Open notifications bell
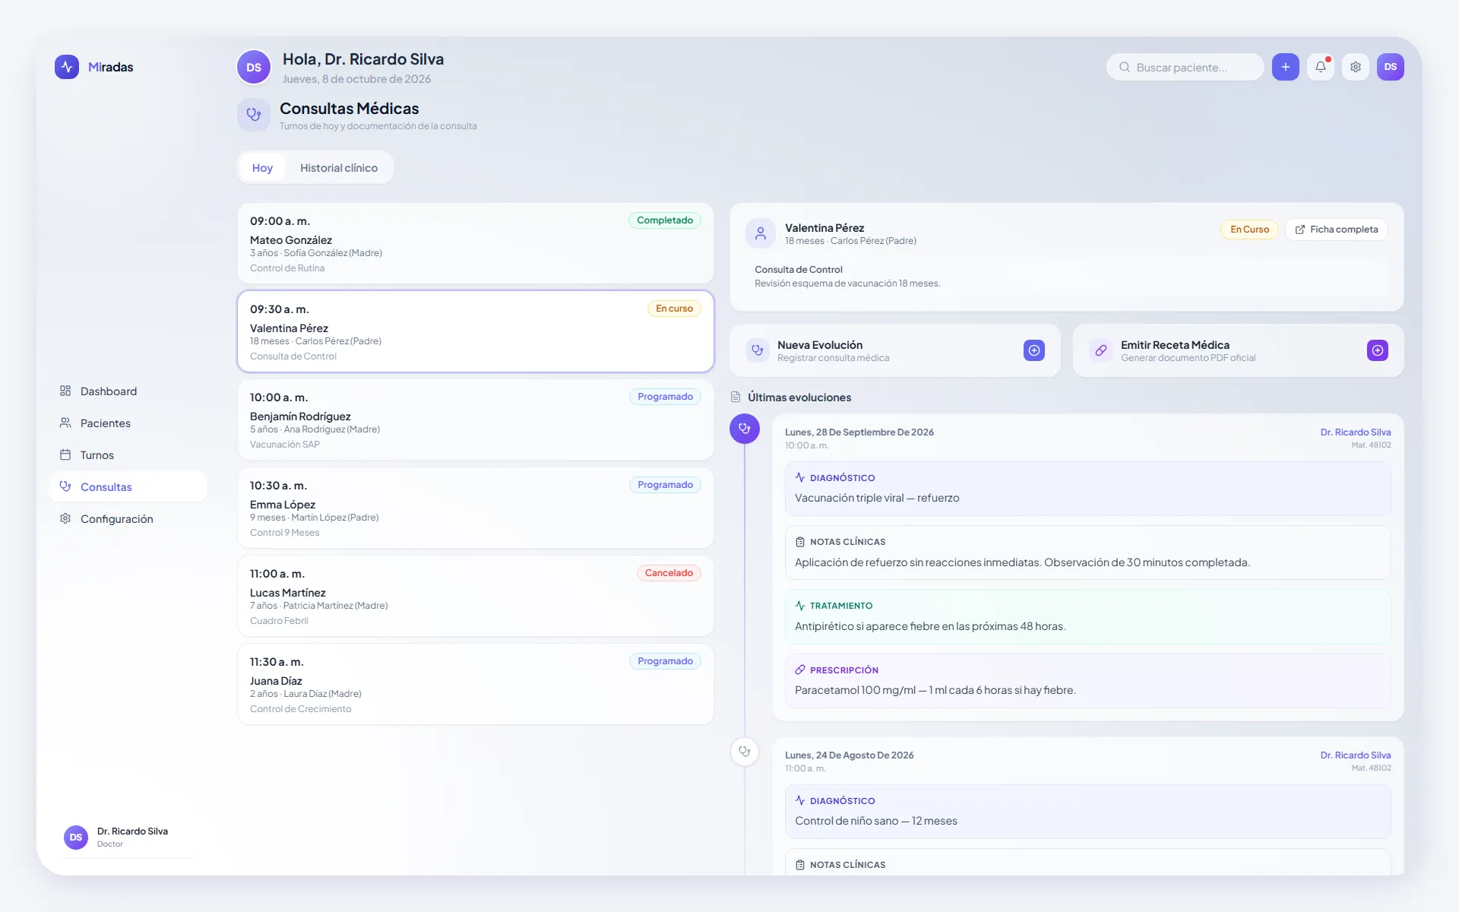The width and height of the screenshot is (1459, 912). [x=1321, y=67]
